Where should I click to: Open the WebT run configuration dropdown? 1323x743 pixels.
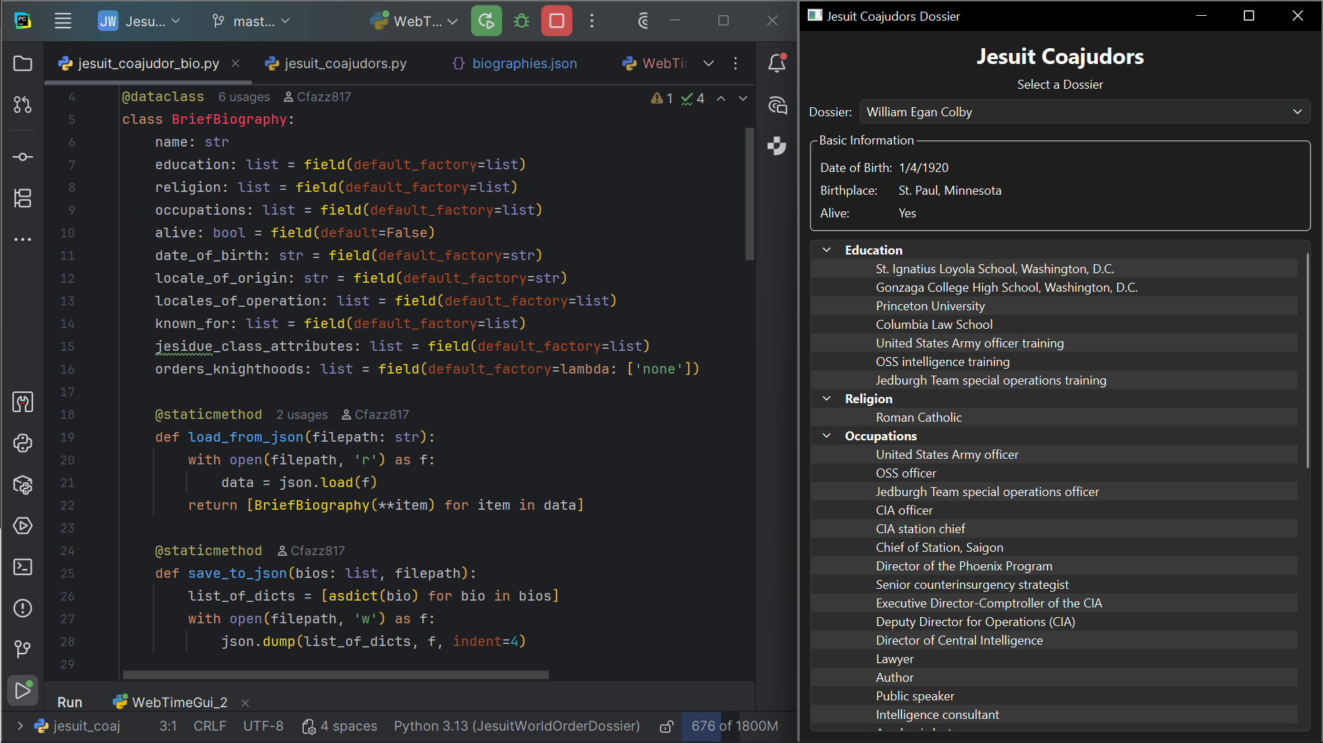coord(414,21)
